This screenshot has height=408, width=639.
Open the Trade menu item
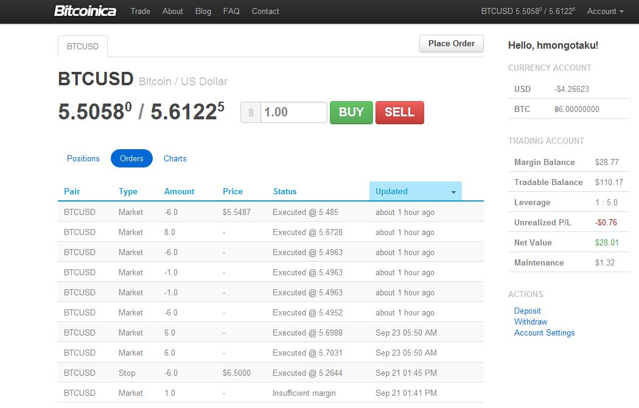140,12
